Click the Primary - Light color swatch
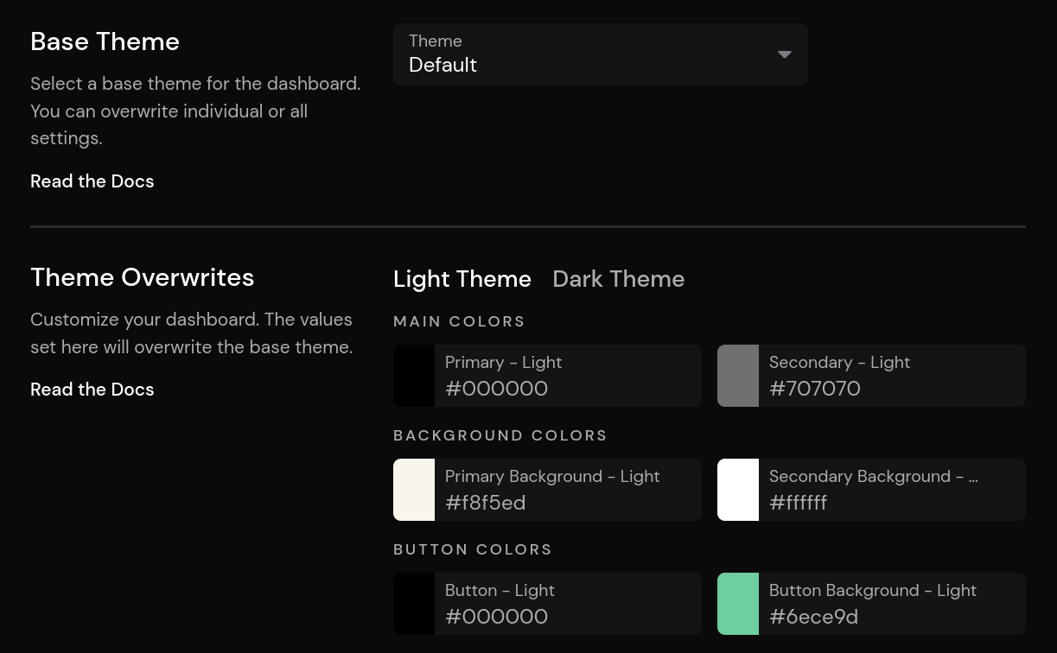 click(414, 376)
